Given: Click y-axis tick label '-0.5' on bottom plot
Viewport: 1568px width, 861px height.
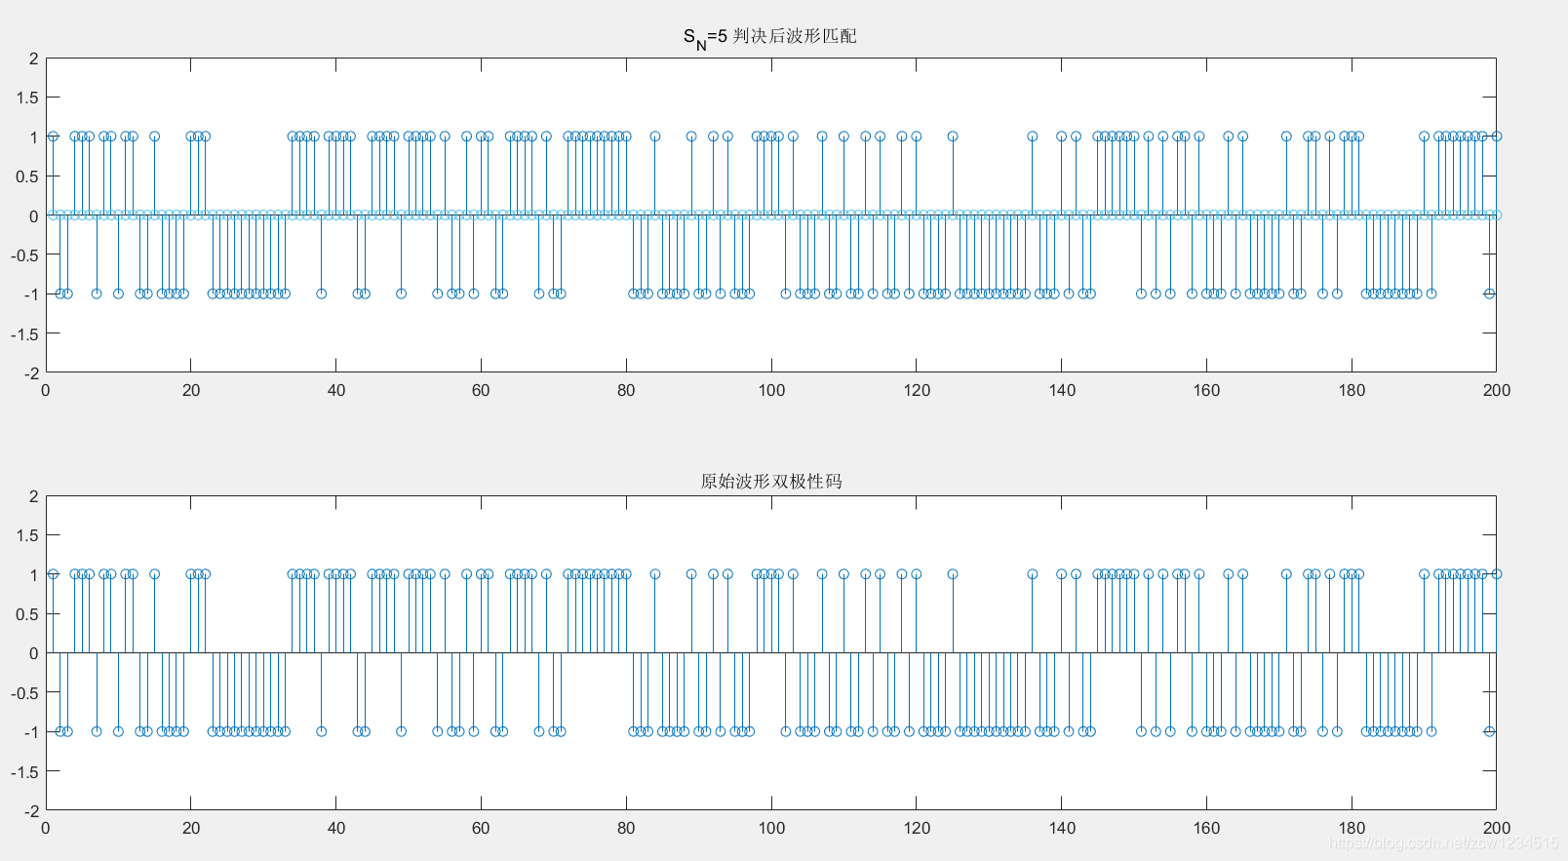Looking at the screenshot, I should click(x=24, y=693).
